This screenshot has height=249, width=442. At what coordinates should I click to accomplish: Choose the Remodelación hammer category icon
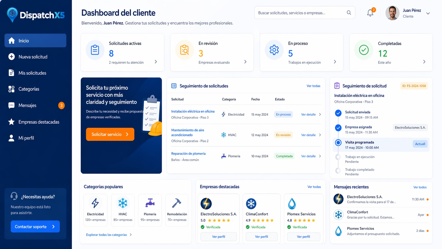click(177, 203)
